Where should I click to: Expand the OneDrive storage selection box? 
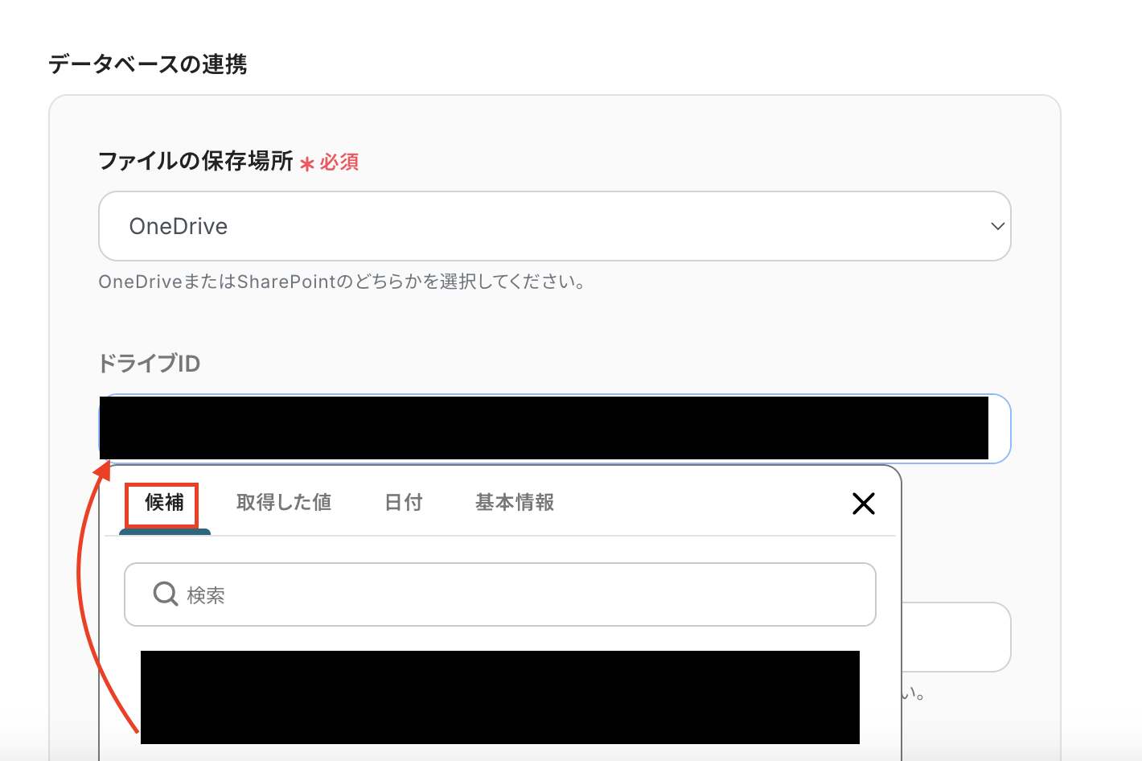click(554, 226)
